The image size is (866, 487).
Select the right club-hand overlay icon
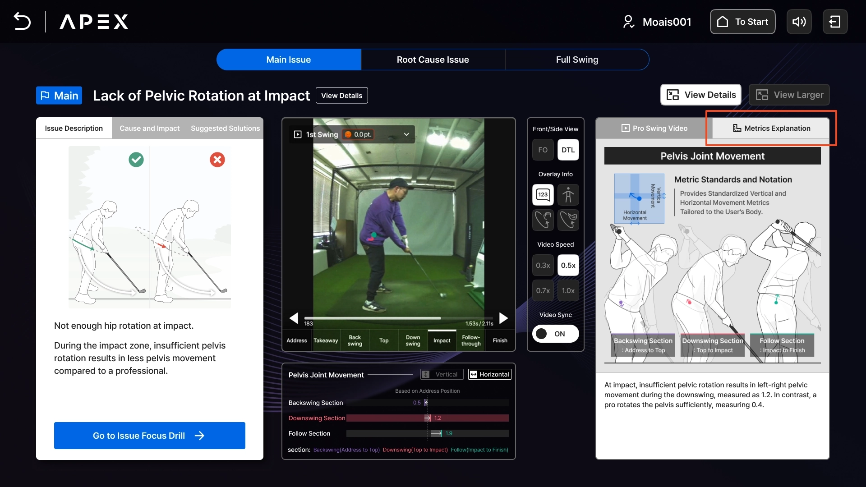click(568, 220)
